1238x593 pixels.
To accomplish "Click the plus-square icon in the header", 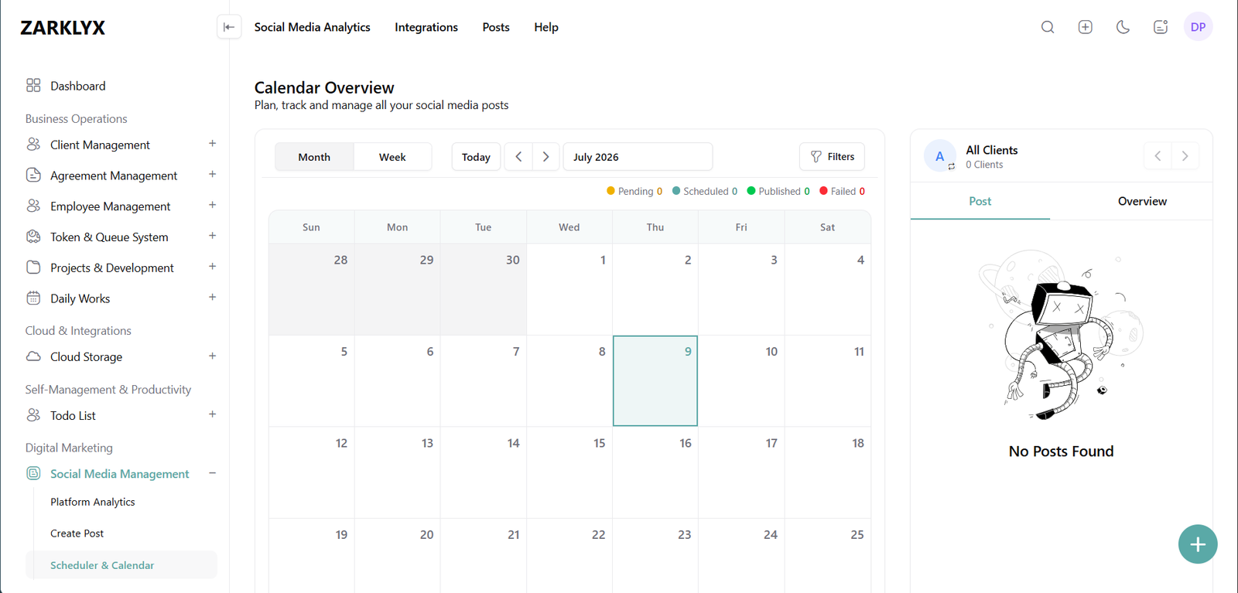I will pos(1086,27).
